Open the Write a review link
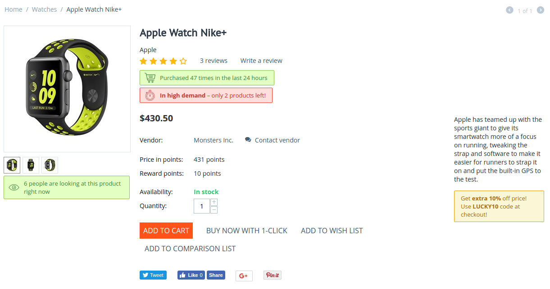Screen dimensions: 550x289 (261, 61)
